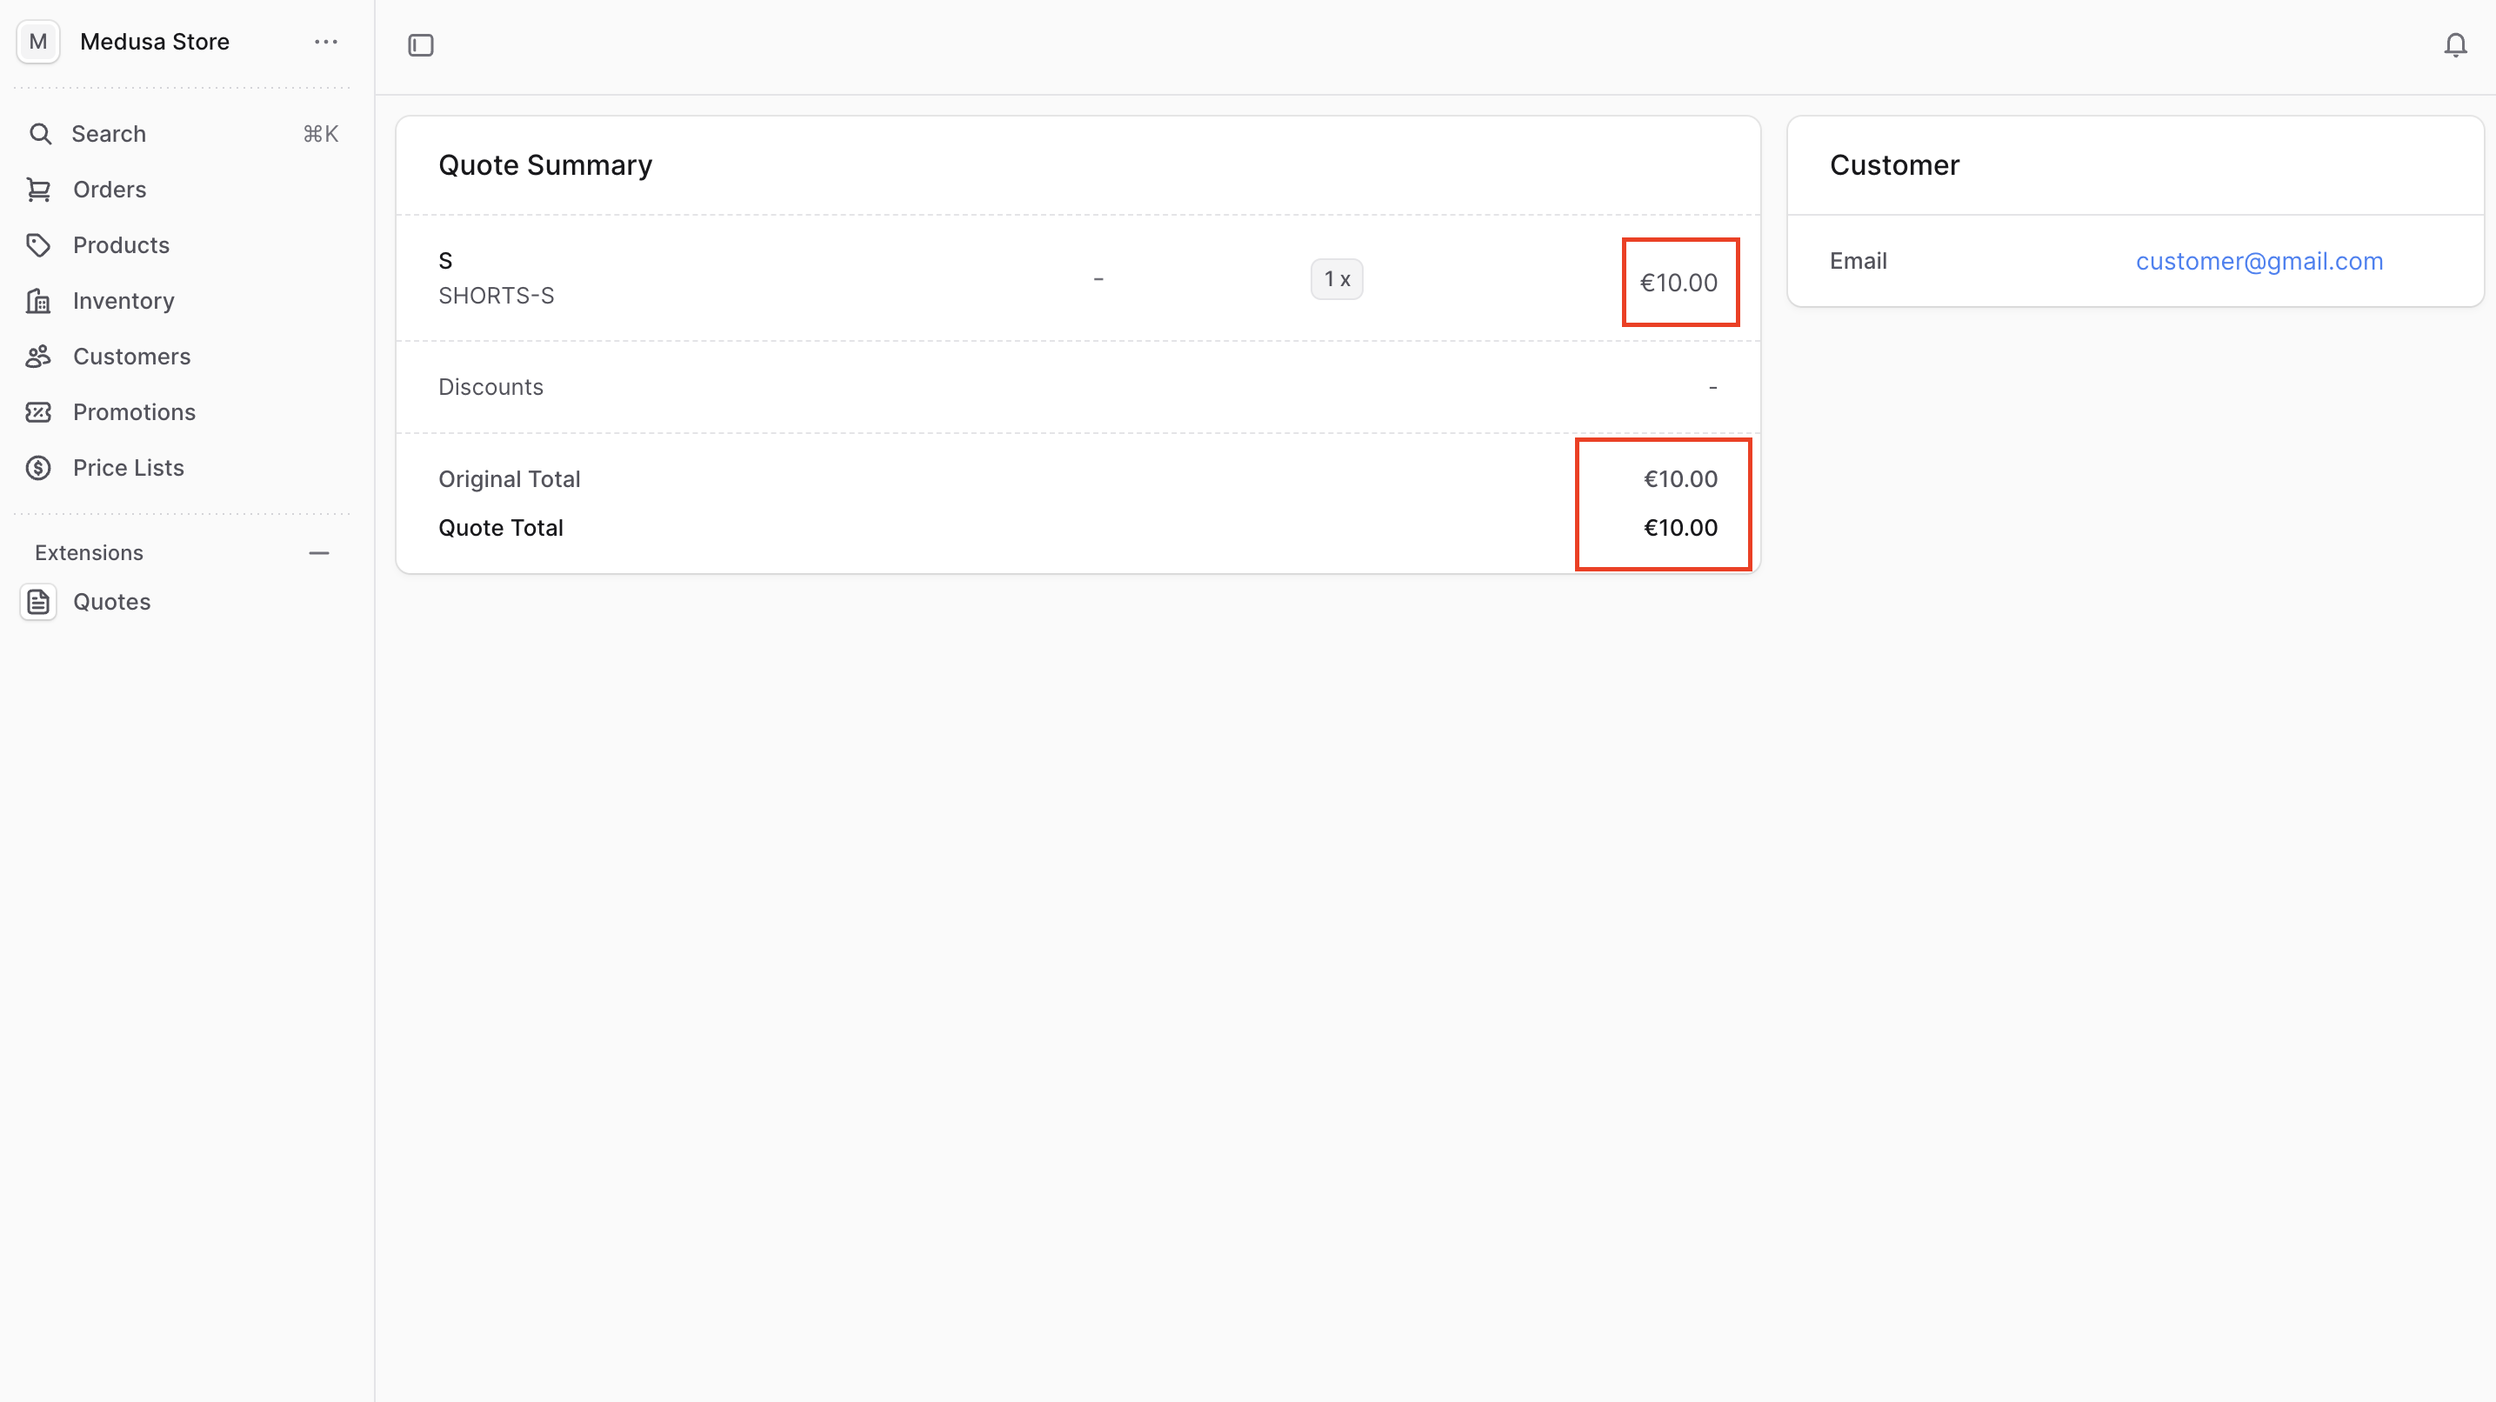The width and height of the screenshot is (2496, 1402).
Task: Click the Quotes document icon
Action: (x=39, y=603)
